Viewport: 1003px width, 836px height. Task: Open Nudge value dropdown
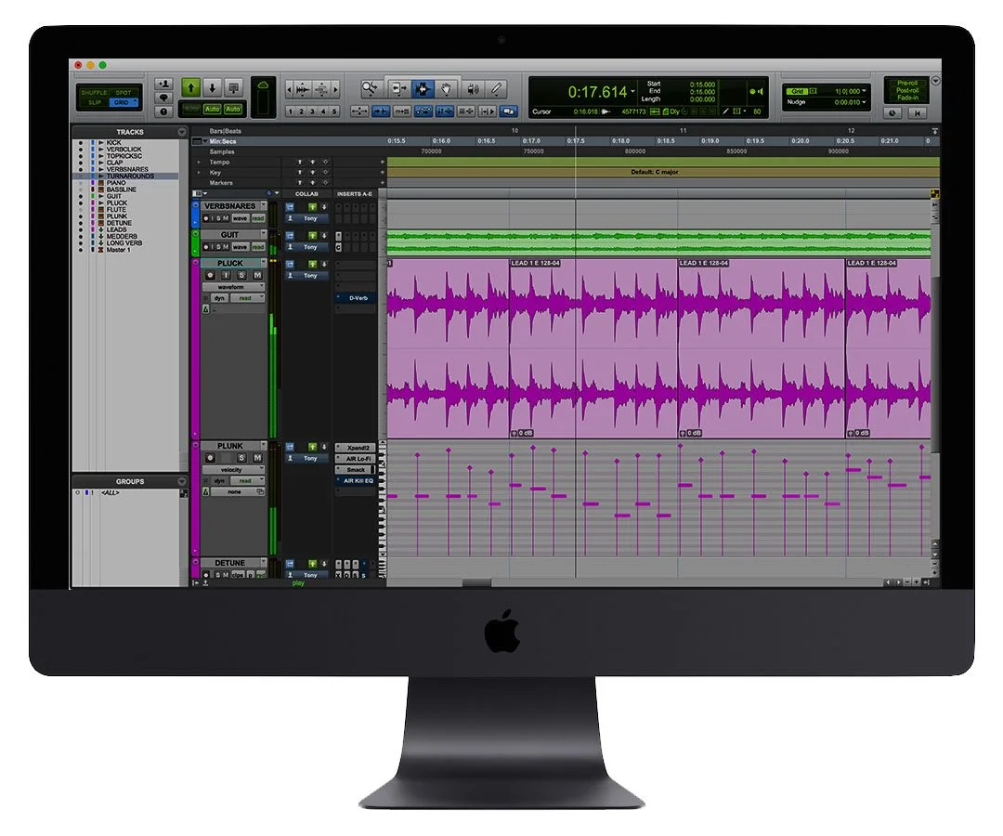(x=865, y=102)
